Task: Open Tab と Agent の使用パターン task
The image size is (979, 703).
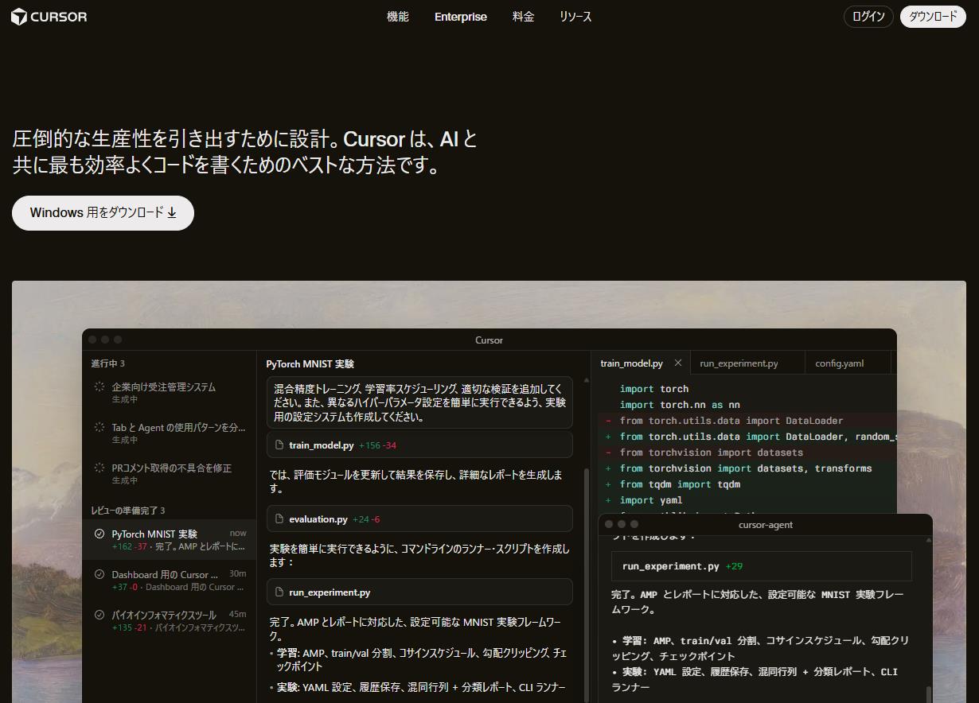Action: tap(170, 433)
